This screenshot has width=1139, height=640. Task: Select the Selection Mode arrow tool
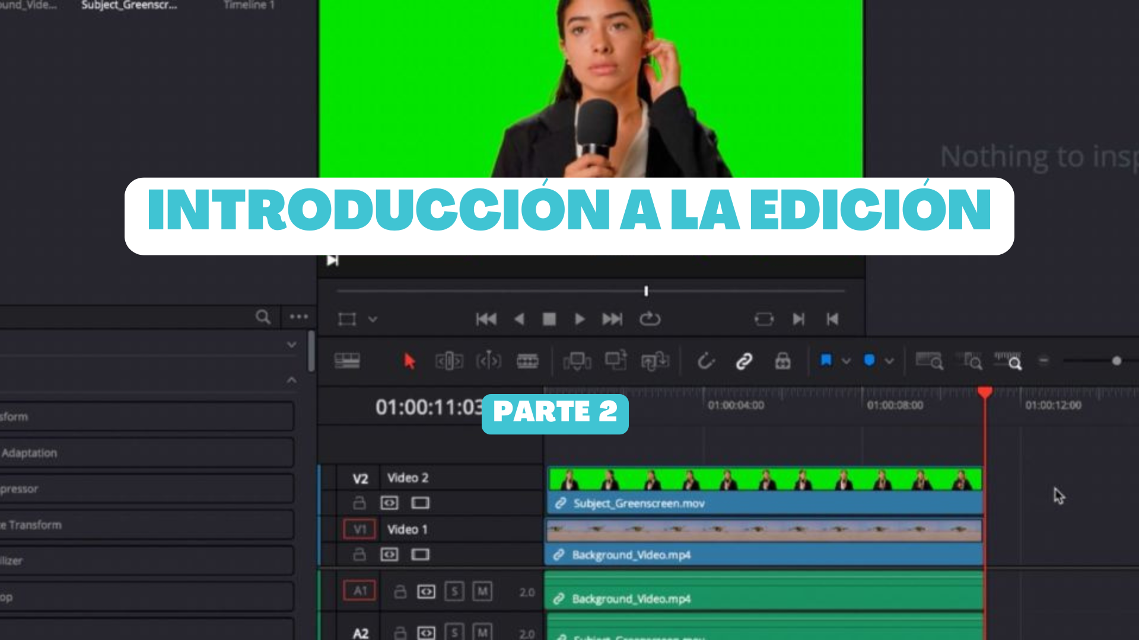[409, 360]
